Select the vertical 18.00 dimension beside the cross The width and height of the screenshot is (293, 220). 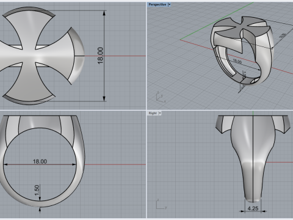101,56
